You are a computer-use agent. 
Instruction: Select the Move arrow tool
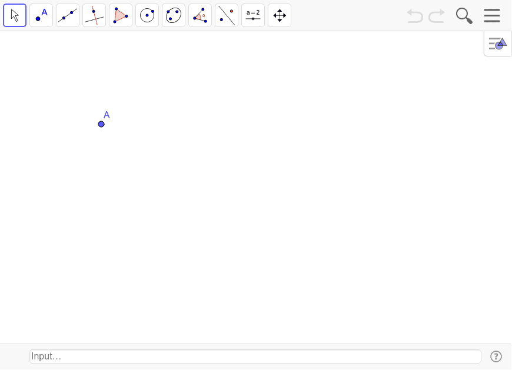(15, 15)
